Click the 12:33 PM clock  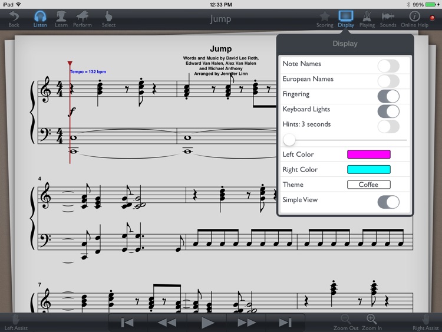(221, 5)
